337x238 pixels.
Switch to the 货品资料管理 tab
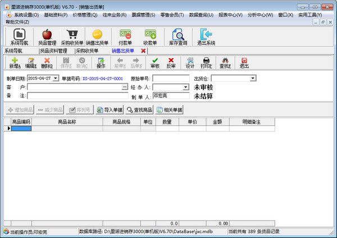pos(57,50)
